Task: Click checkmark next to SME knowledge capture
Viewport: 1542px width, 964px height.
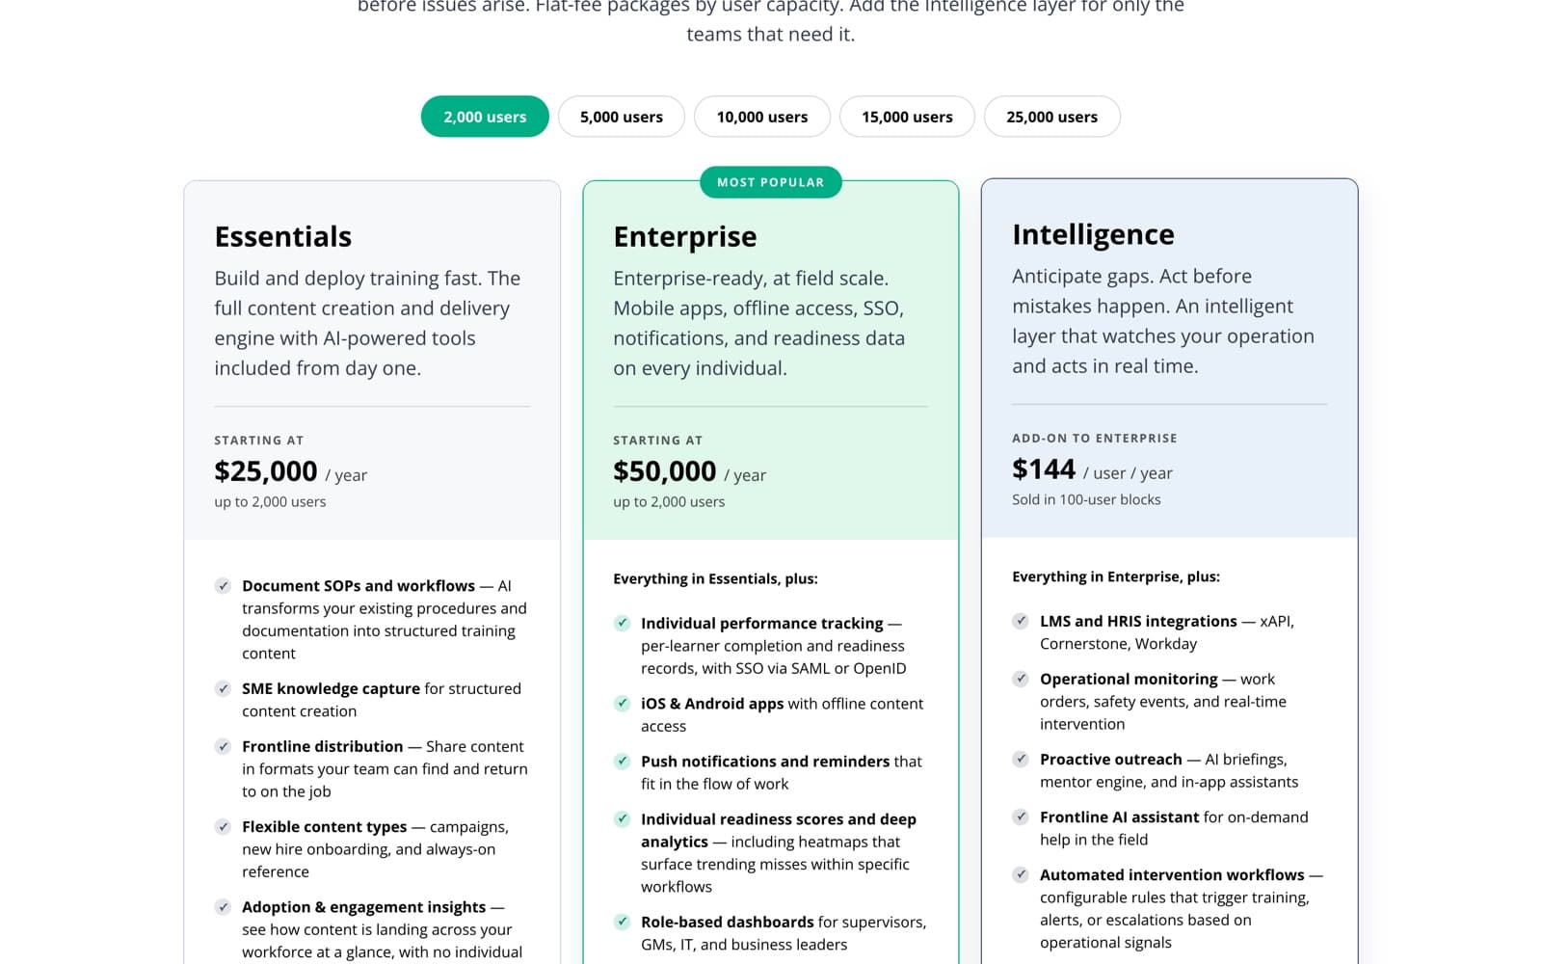Action: point(223,688)
